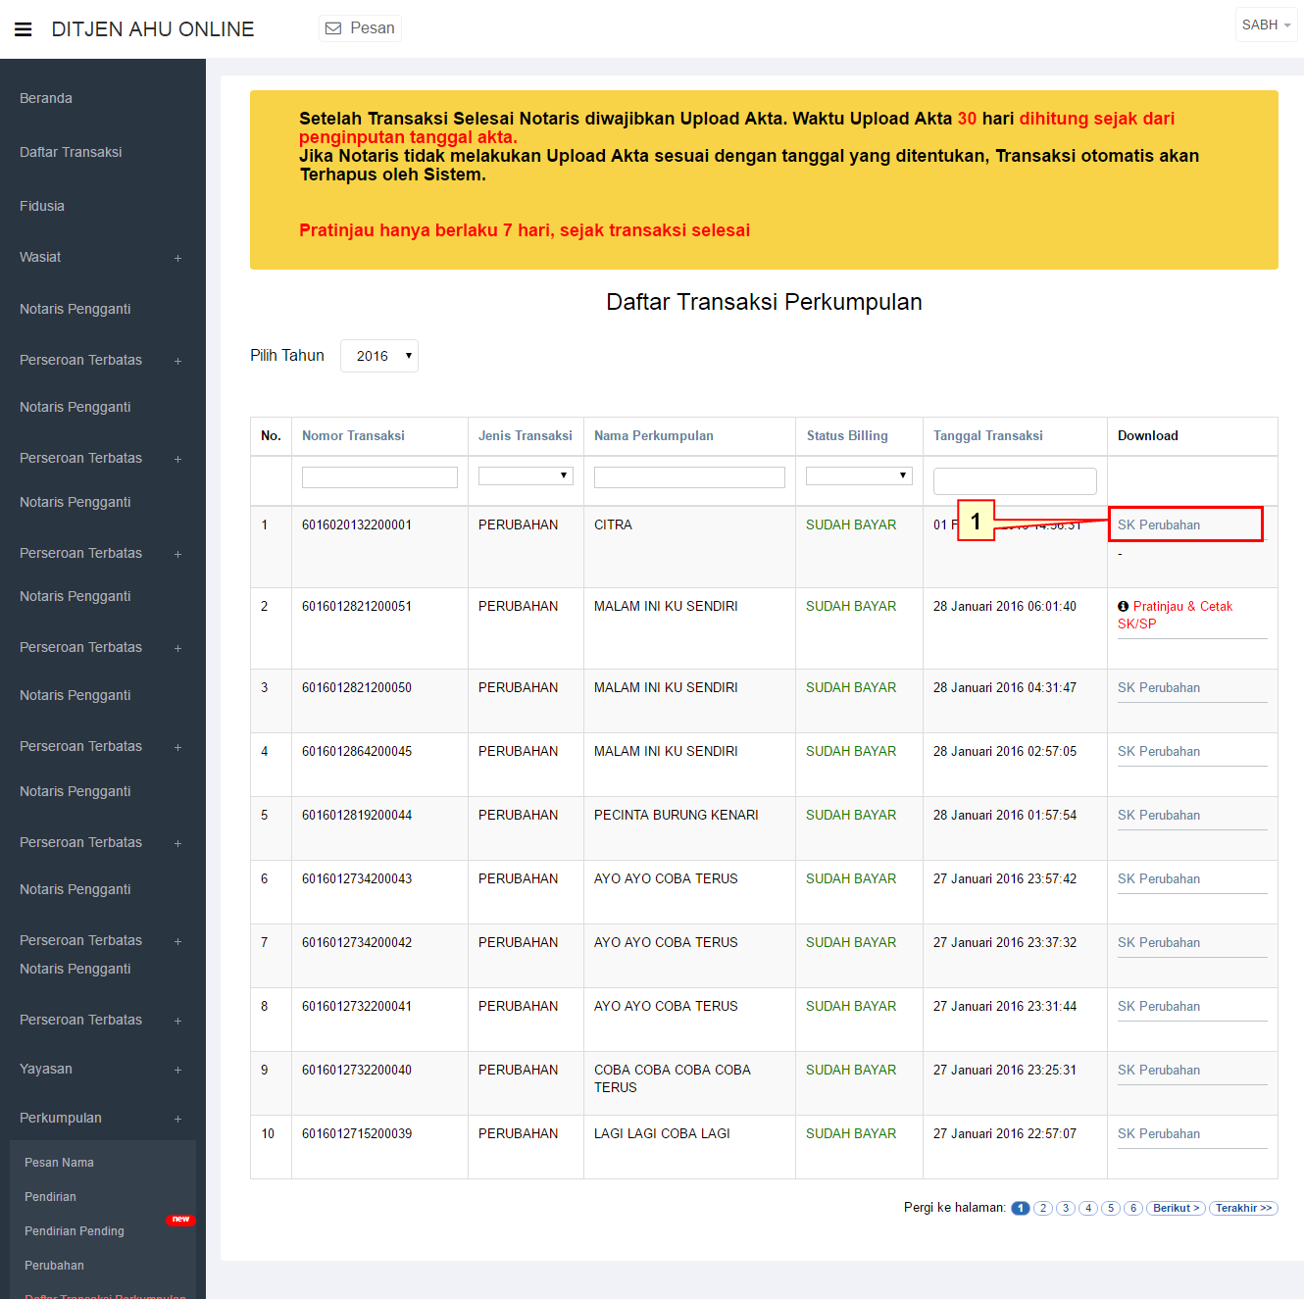Click the Berikut next page button
Screen dimensions: 1304x1299
coord(1175,1208)
